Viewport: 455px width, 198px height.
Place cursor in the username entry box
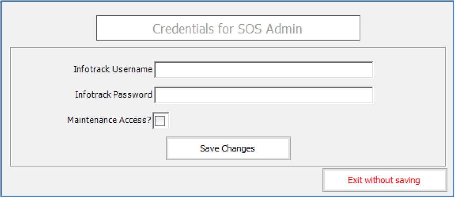coord(263,70)
